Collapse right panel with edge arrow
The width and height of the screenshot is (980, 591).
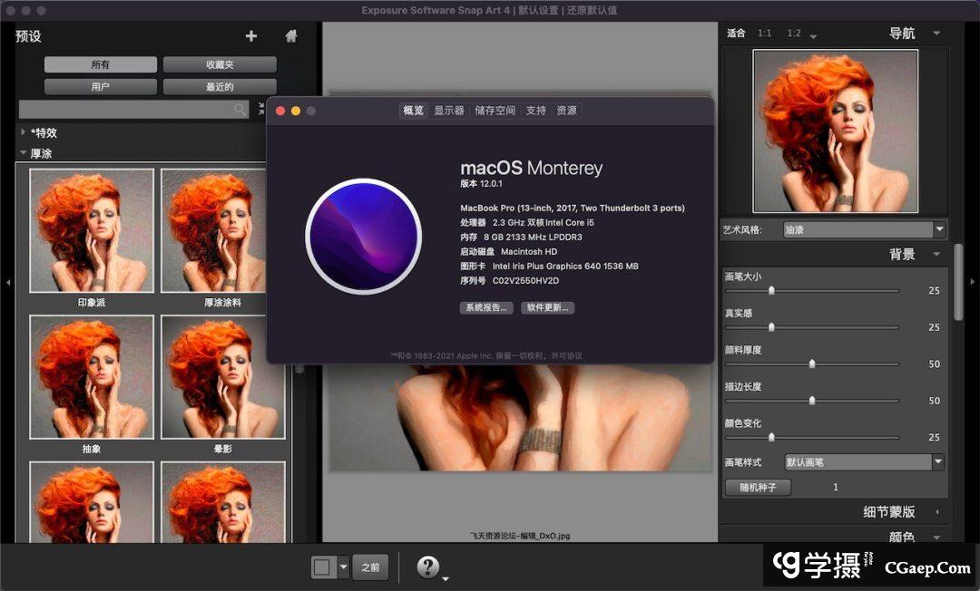point(973,283)
